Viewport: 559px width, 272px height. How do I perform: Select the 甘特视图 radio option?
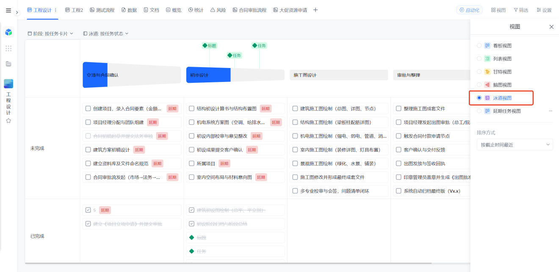click(x=479, y=72)
